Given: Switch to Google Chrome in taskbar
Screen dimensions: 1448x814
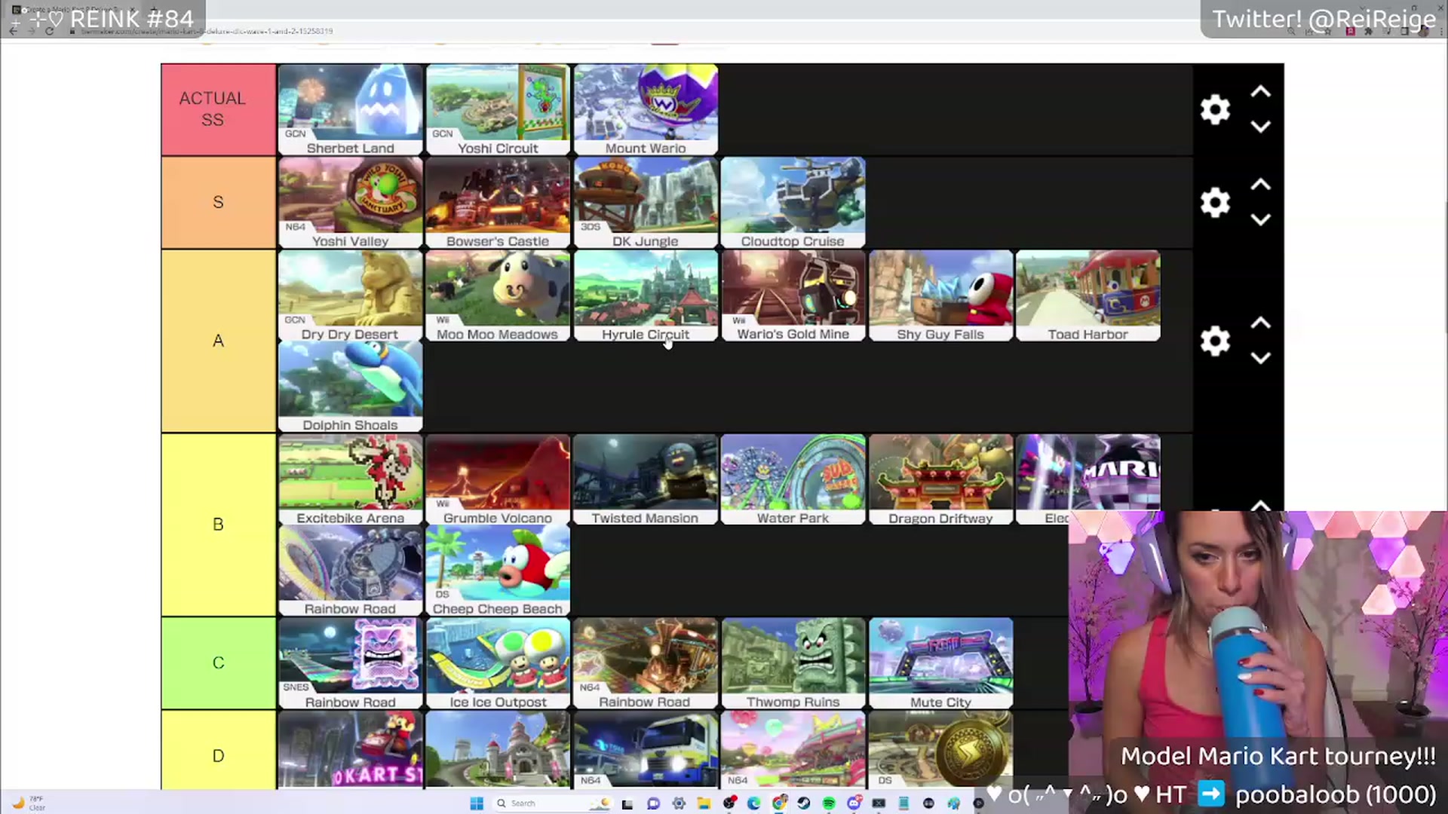Looking at the screenshot, I should click(780, 803).
